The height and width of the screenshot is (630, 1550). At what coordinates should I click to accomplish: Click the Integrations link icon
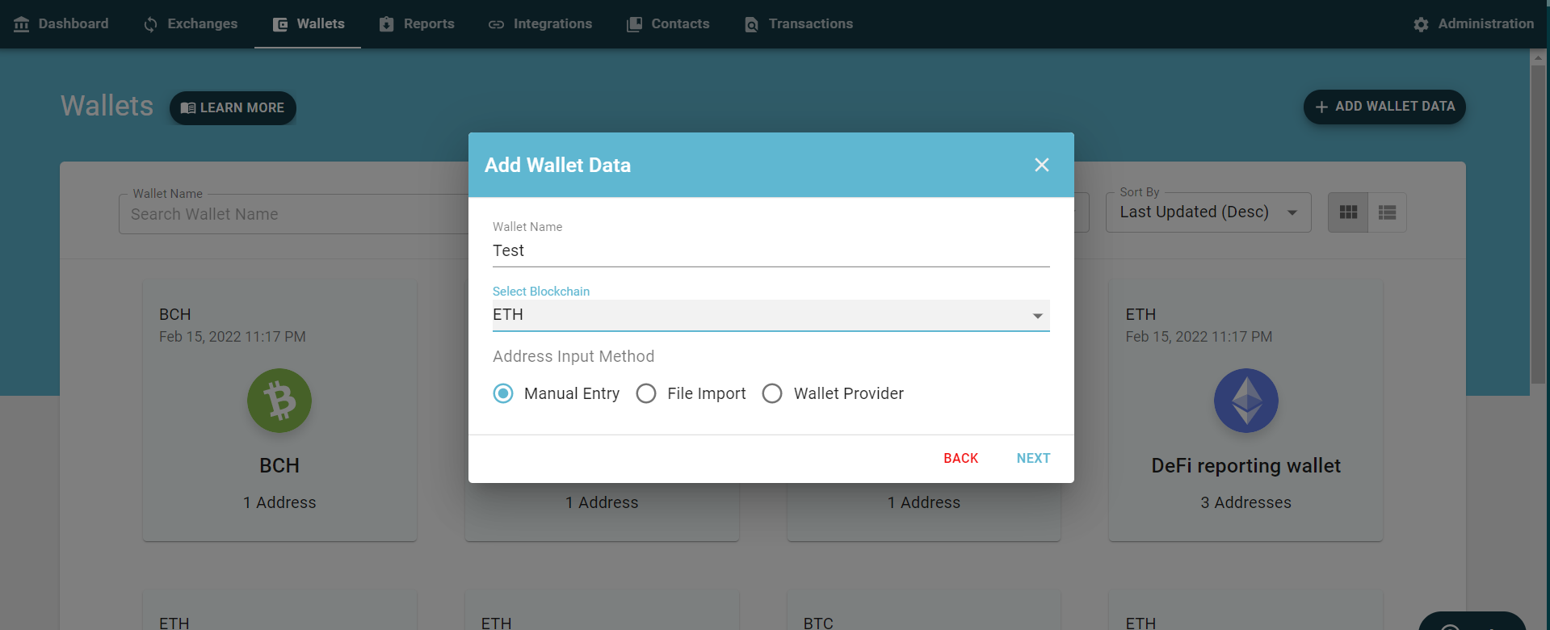pyautogui.click(x=496, y=24)
